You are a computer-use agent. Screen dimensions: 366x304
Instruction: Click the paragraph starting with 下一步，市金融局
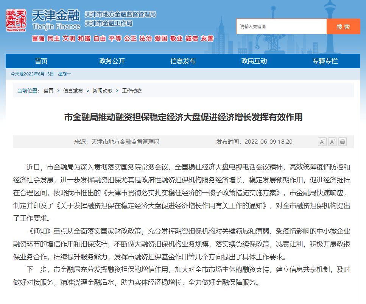click(182, 276)
